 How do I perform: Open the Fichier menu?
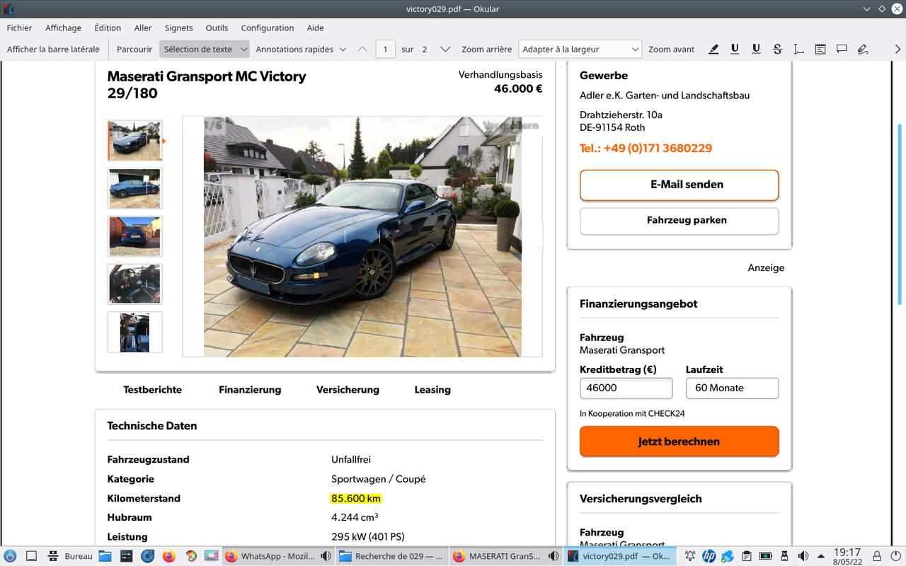pyautogui.click(x=20, y=28)
